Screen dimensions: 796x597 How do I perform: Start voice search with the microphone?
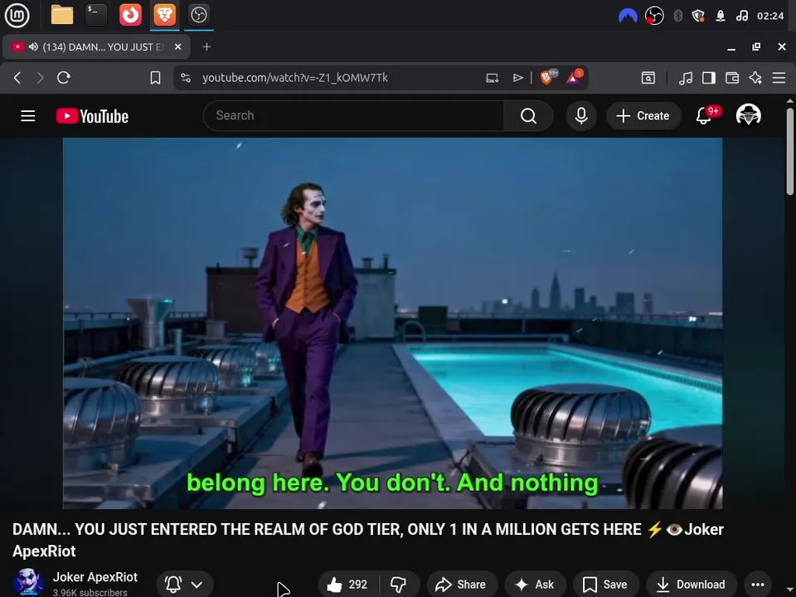(581, 116)
